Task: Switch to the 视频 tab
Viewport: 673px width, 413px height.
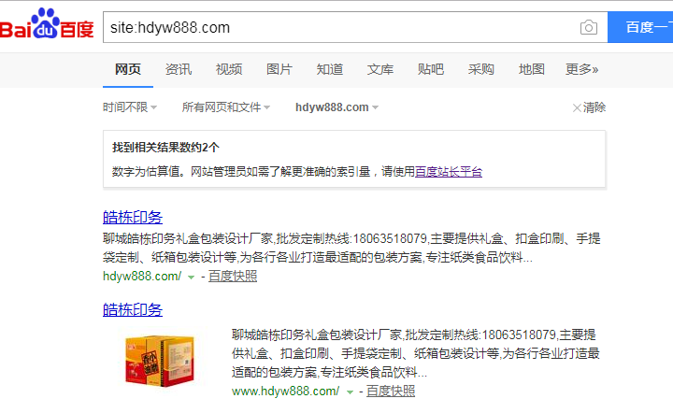Action: coord(229,69)
